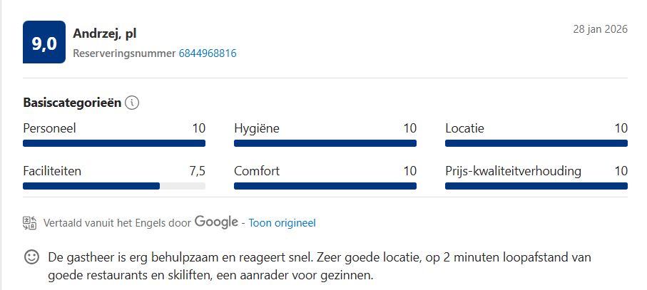
Task: Click the Toon origineel link
Action: (282, 223)
